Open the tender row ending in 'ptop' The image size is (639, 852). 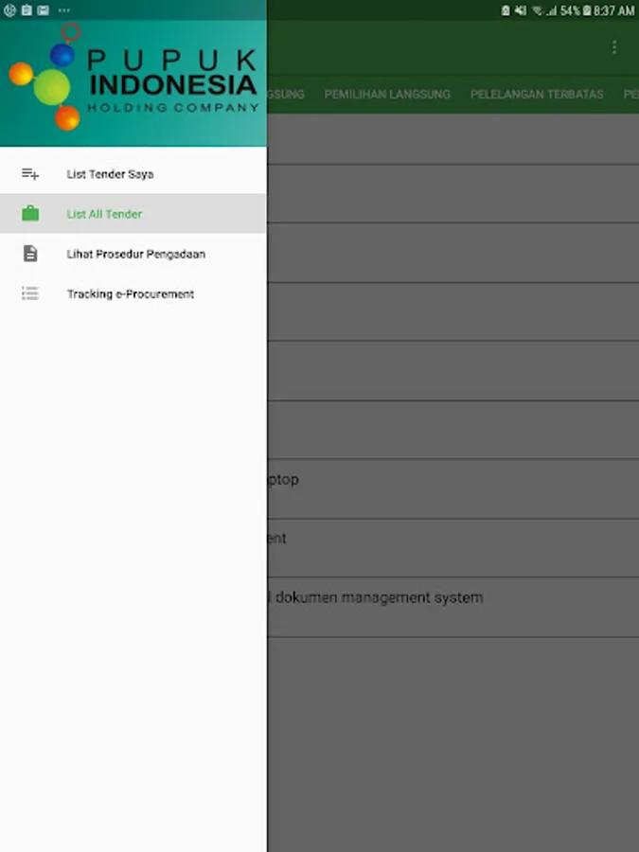(x=453, y=489)
